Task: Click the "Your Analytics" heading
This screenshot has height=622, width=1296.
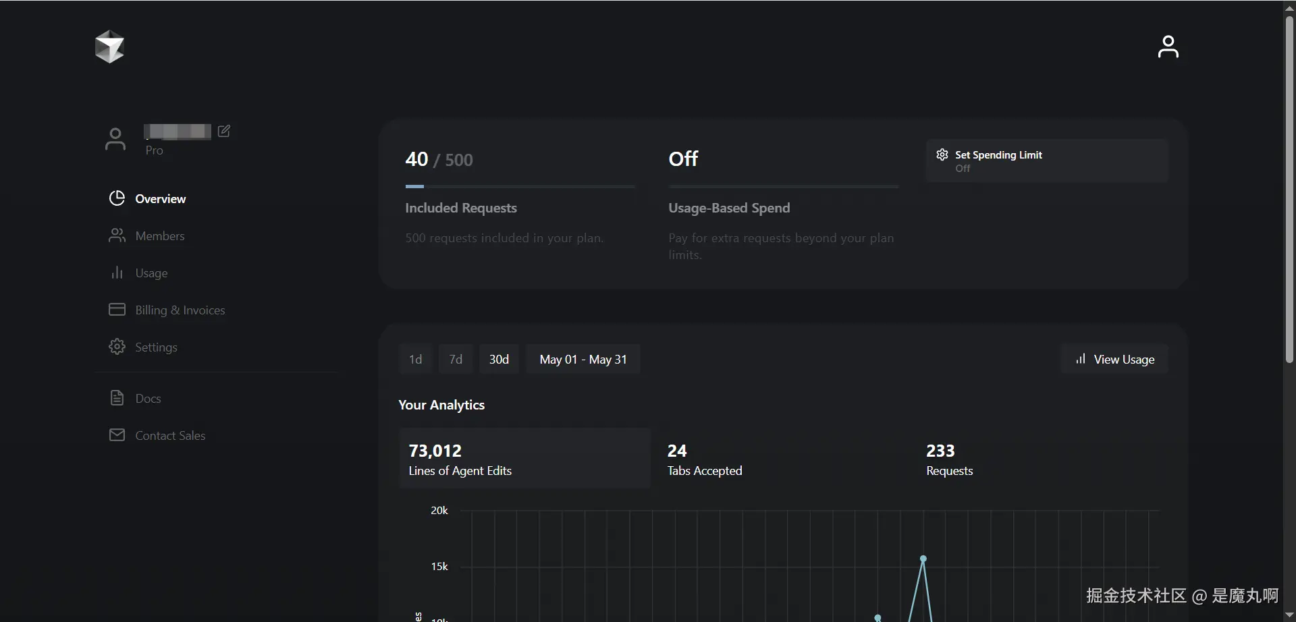Action: [441, 405]
